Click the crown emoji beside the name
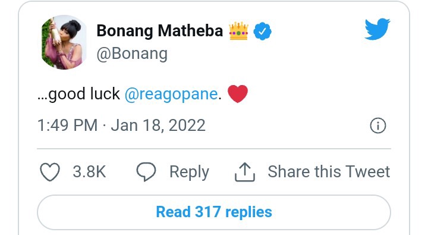428x235 pixels. [239, 31]
